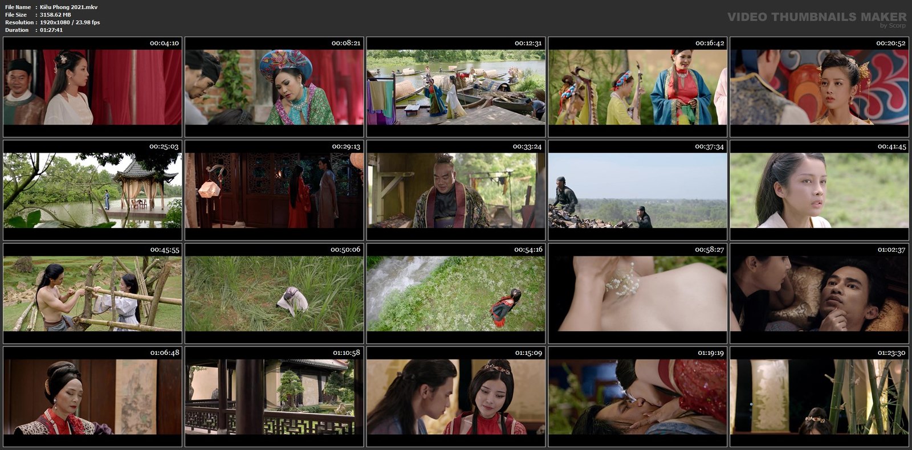Viewport: 912px width, 450px height.
Task: Select the file size value "3158.62 MB"
Action: [x=55, y=15]
